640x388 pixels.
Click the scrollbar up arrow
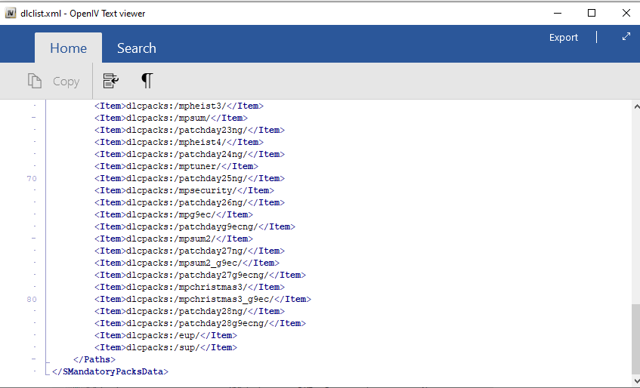tap(635, 106)
